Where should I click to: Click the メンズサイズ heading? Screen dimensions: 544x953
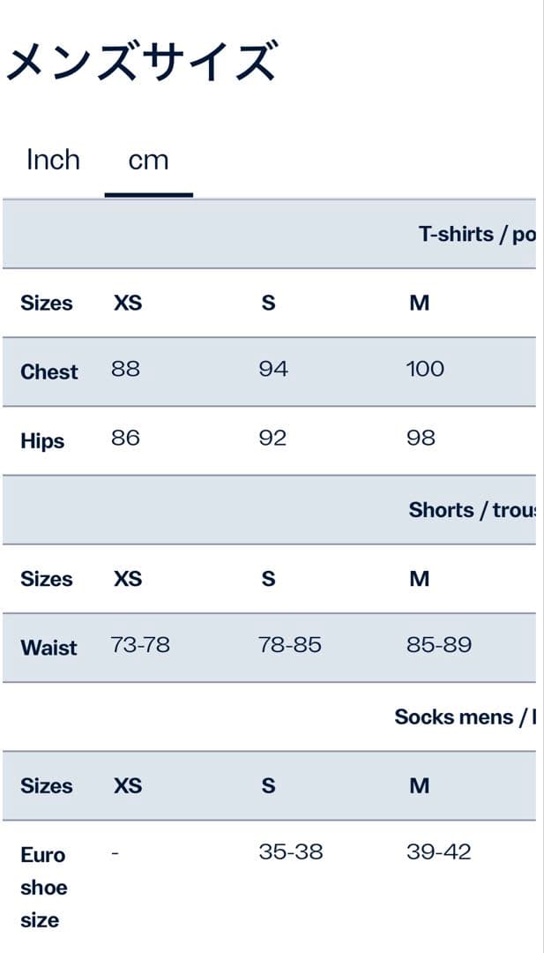tap(141, 64)
